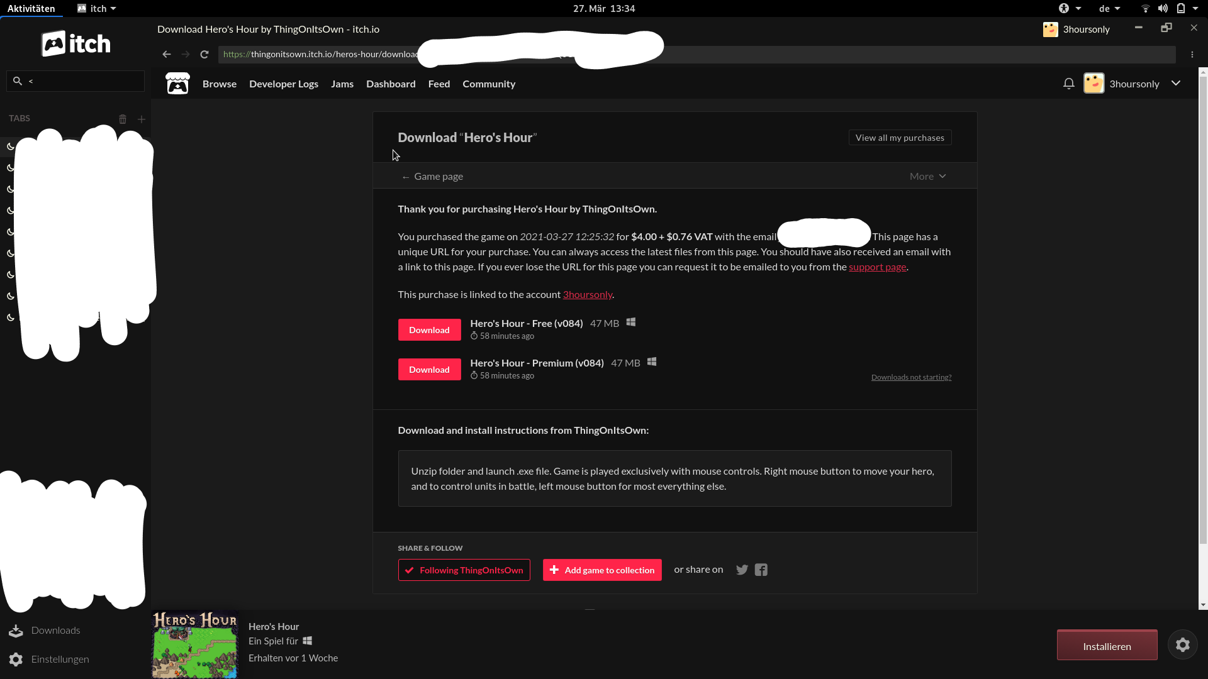Image resolution: width=1208 pixels, height=679 pixels.
Task: Open the Browse menu item
Action: click(x=219, y=83)
